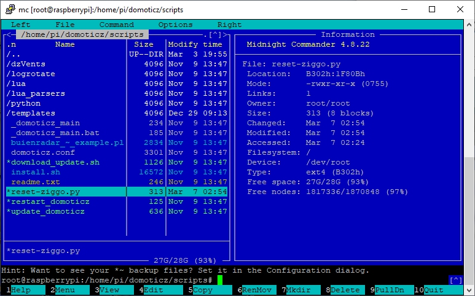
Task: Select the /lua directory
Action: click(x=117, y=84)
